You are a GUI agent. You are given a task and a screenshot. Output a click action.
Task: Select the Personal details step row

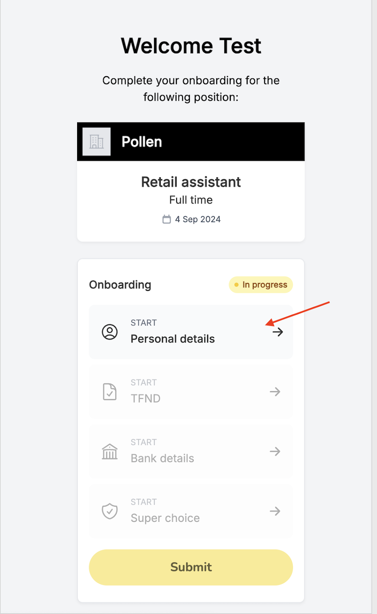191,332
